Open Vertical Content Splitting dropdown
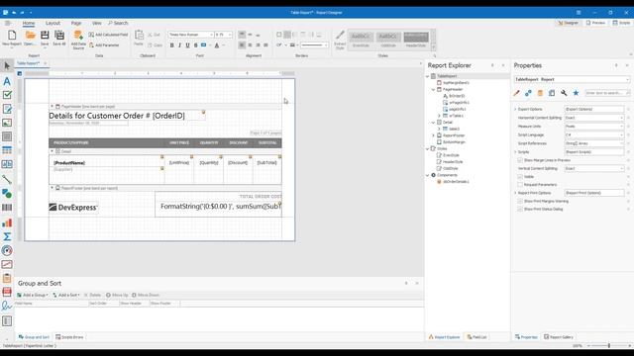 pyautogui.click(x=621, y=168)
